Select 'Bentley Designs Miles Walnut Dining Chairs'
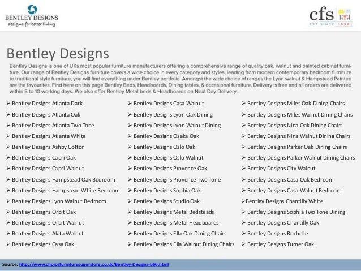 tap(300, 115)
